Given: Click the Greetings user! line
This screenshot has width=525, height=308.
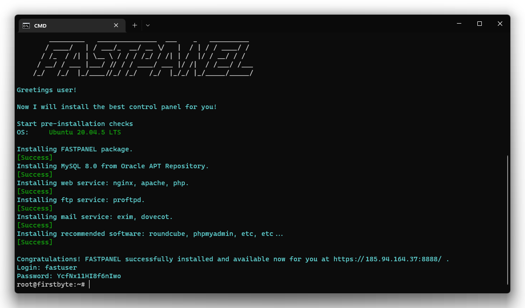Looking at the screenshot, I should tap(47, 90).
